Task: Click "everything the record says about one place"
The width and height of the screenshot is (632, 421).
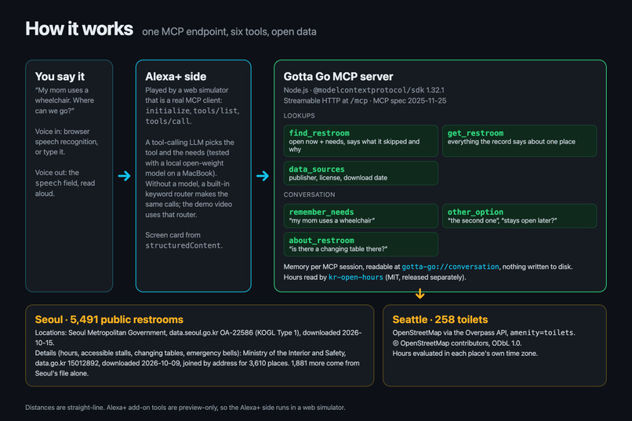Action: tap(511, 141)
